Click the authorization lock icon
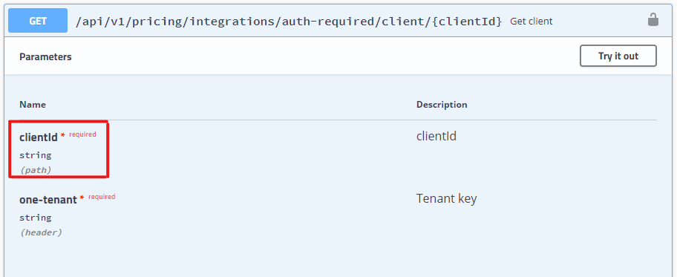Image resolution: width=677 pixels, height=277 pixels. [x=653, y=20]
